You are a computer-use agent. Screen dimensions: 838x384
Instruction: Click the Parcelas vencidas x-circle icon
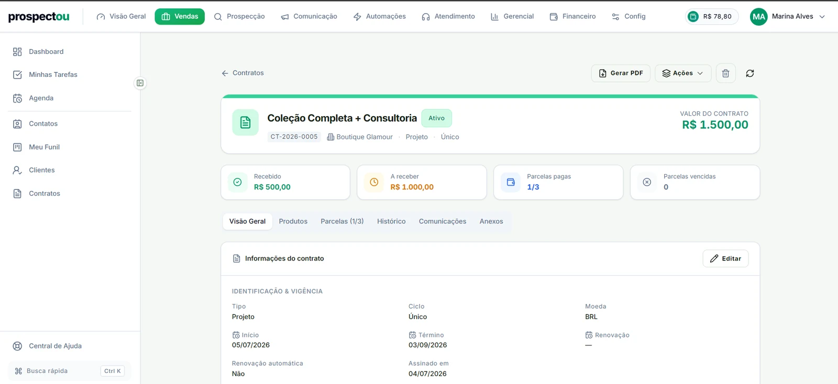(x=647, y=182)
